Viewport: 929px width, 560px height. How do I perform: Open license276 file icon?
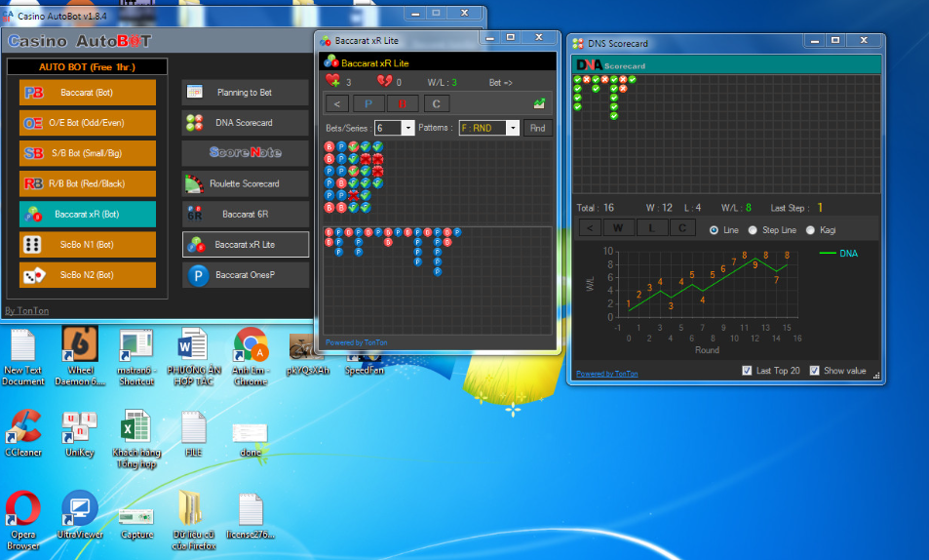[x=251, y=516]
